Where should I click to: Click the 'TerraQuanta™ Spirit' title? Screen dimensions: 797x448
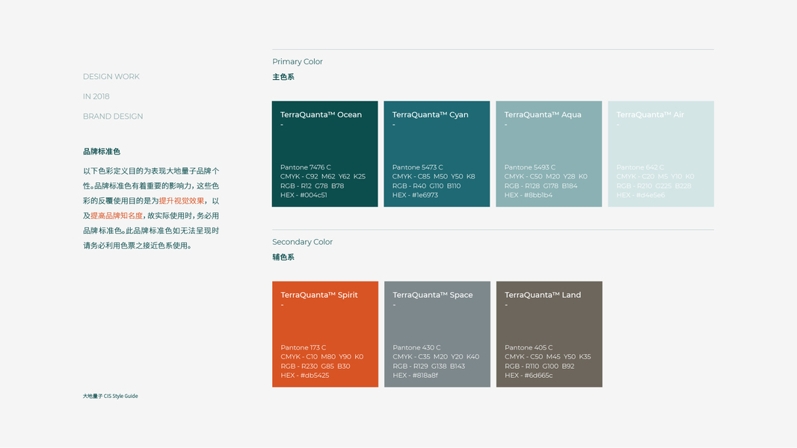(319, 295)
